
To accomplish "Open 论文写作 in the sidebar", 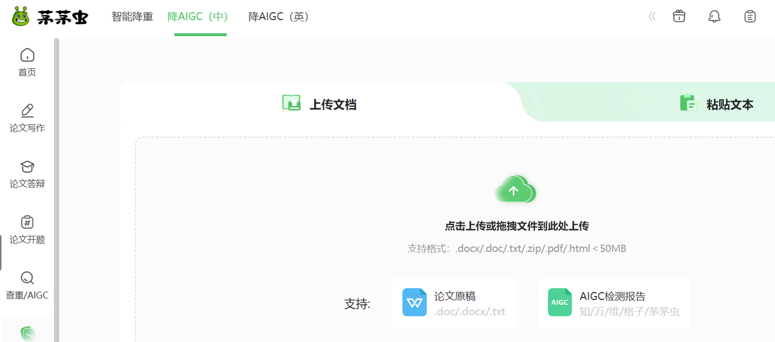I will (x=27, y=118).
